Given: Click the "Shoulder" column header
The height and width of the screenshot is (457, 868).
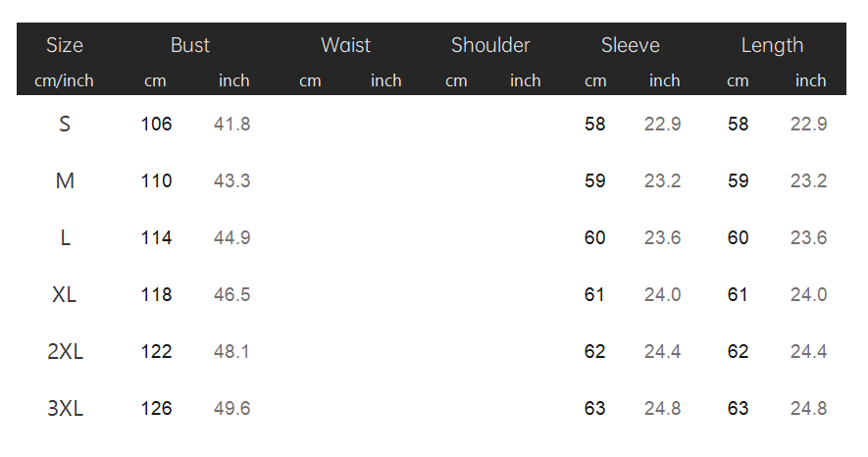Looking at the screenshot, I should 490,45.
